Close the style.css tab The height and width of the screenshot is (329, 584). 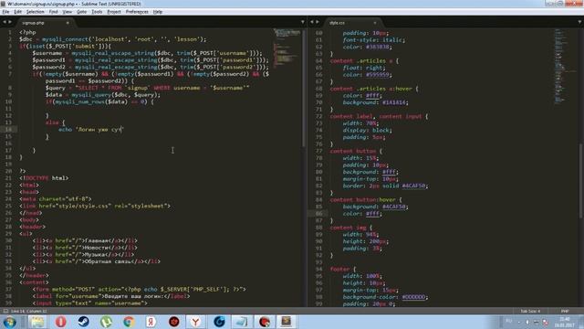pyautogui.click(x=375, y=23)
